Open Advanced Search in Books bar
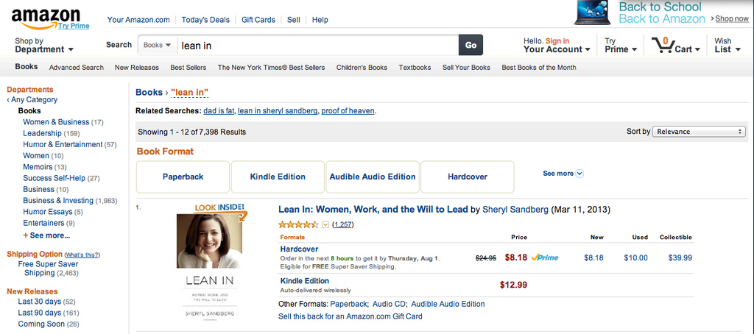Screen dimensions: 754x334 point(77,67)
